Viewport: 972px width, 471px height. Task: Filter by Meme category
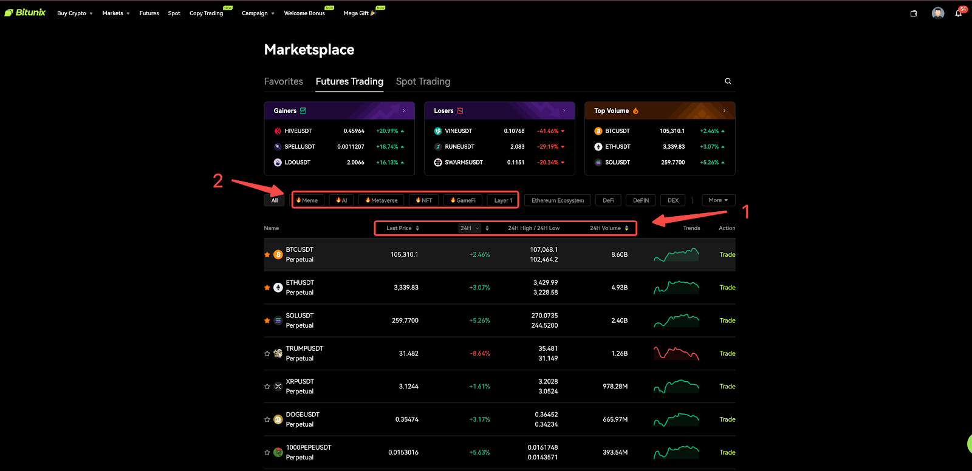307,200
